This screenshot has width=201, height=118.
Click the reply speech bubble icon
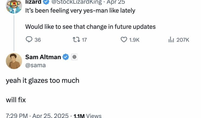pos(29,40)
